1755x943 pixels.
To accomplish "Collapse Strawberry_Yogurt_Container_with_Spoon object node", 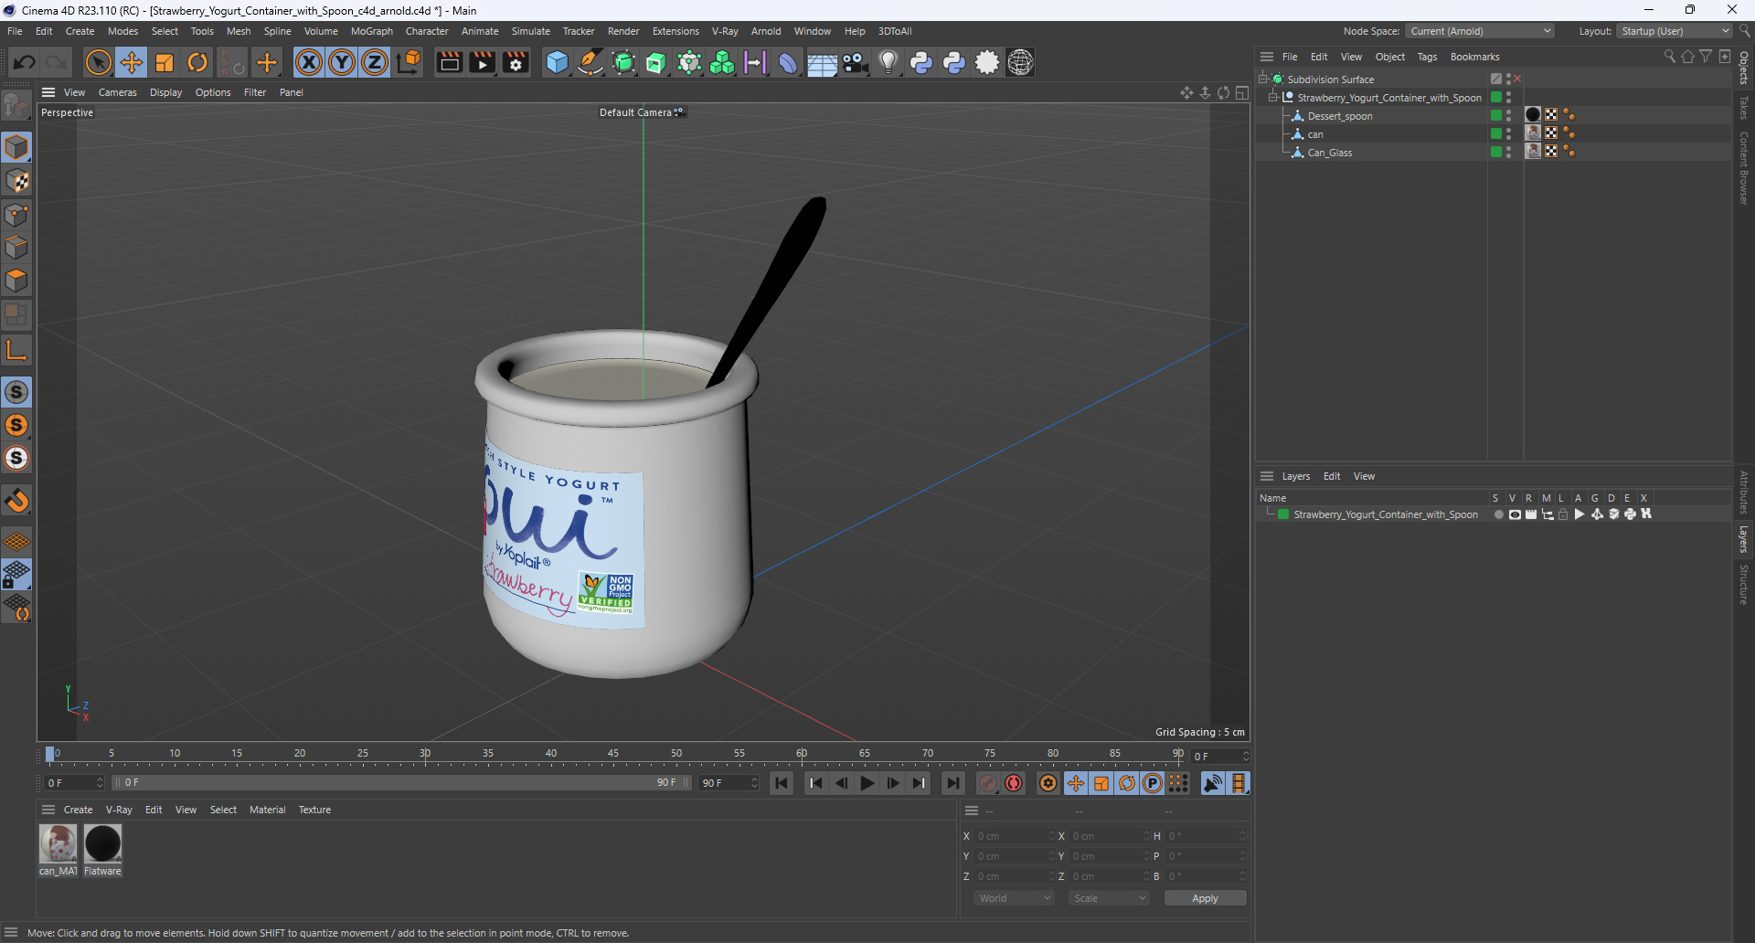I will pos(1272,98).
